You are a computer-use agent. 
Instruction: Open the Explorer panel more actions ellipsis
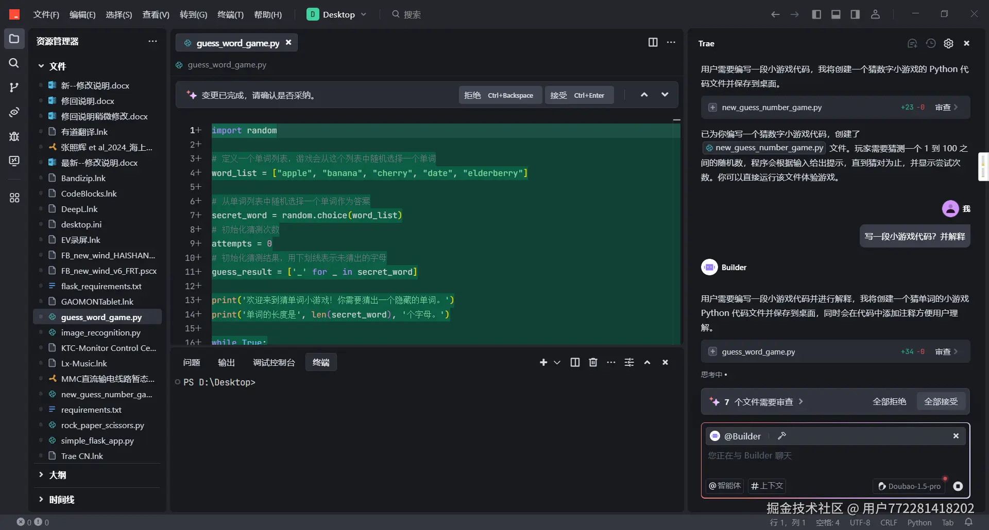coord(152,41)
